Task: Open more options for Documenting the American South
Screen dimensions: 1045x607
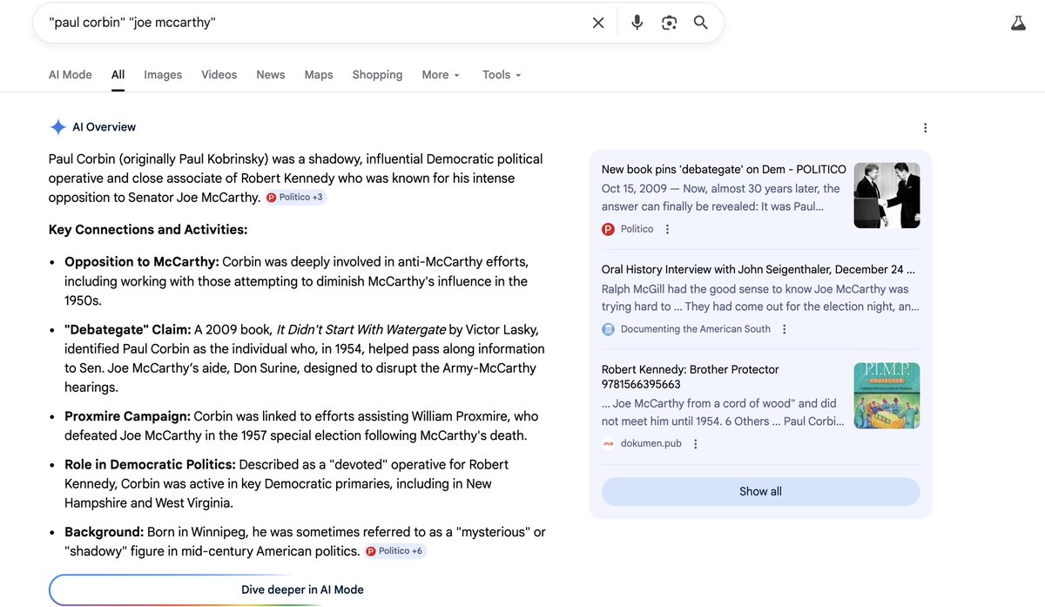Action: tap(785, 329)
